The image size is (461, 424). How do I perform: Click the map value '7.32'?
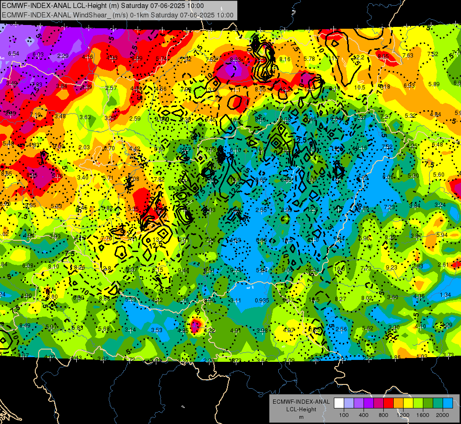pos(186,59)
